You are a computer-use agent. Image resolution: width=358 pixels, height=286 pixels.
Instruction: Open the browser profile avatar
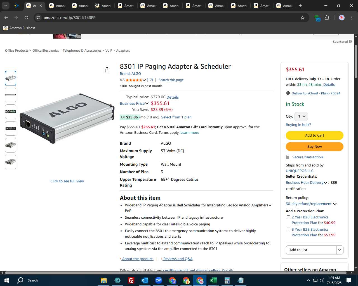[x=341, y=18]
